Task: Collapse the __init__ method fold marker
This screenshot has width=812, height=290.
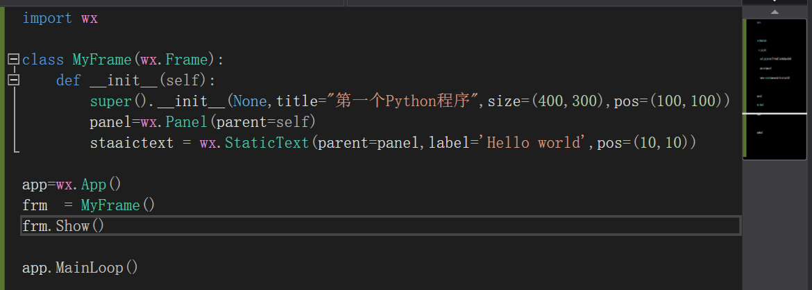Action: (x=12, y=80)
